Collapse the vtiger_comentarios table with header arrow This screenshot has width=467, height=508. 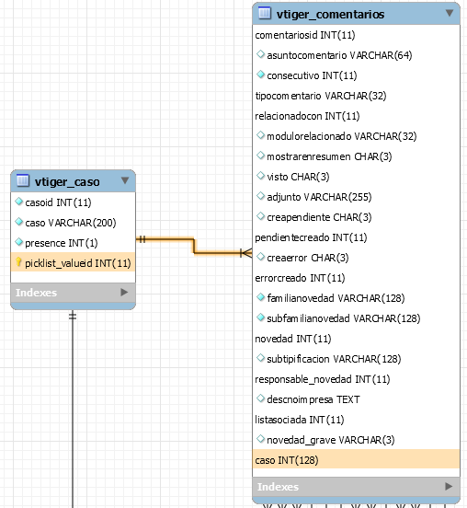pos(450,13)
